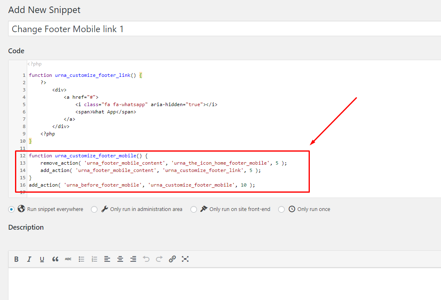Choose Only run in administration area
This screenshot has width=441, height=300.
point(94,209)
